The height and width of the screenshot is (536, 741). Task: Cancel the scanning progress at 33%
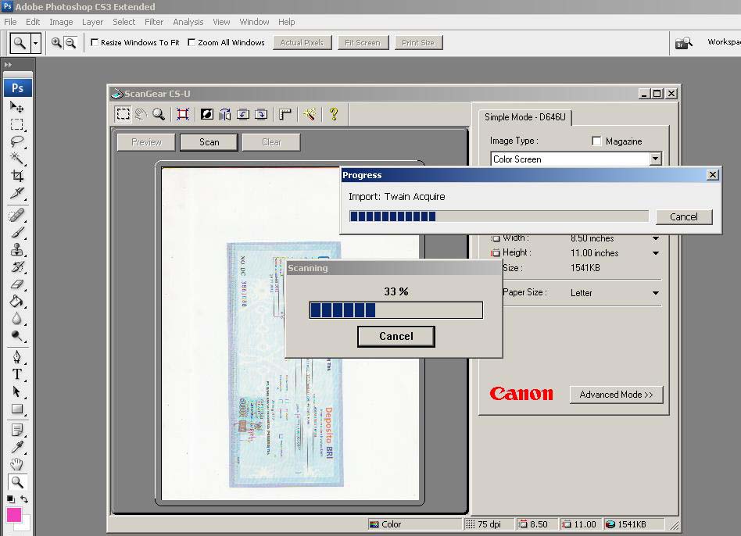pos(396,337)
